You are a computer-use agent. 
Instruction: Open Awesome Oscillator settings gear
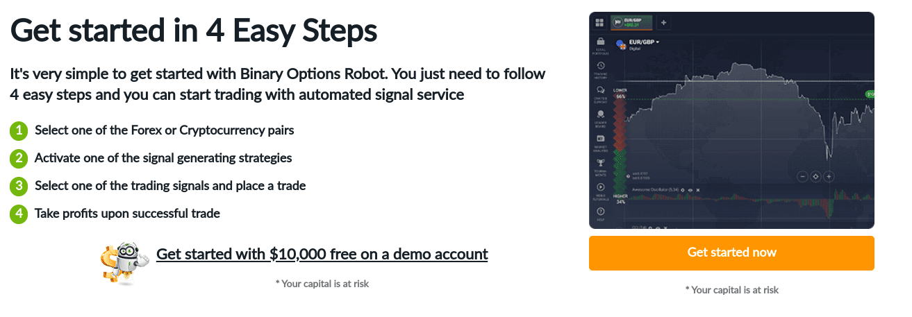tap(683, 189)
